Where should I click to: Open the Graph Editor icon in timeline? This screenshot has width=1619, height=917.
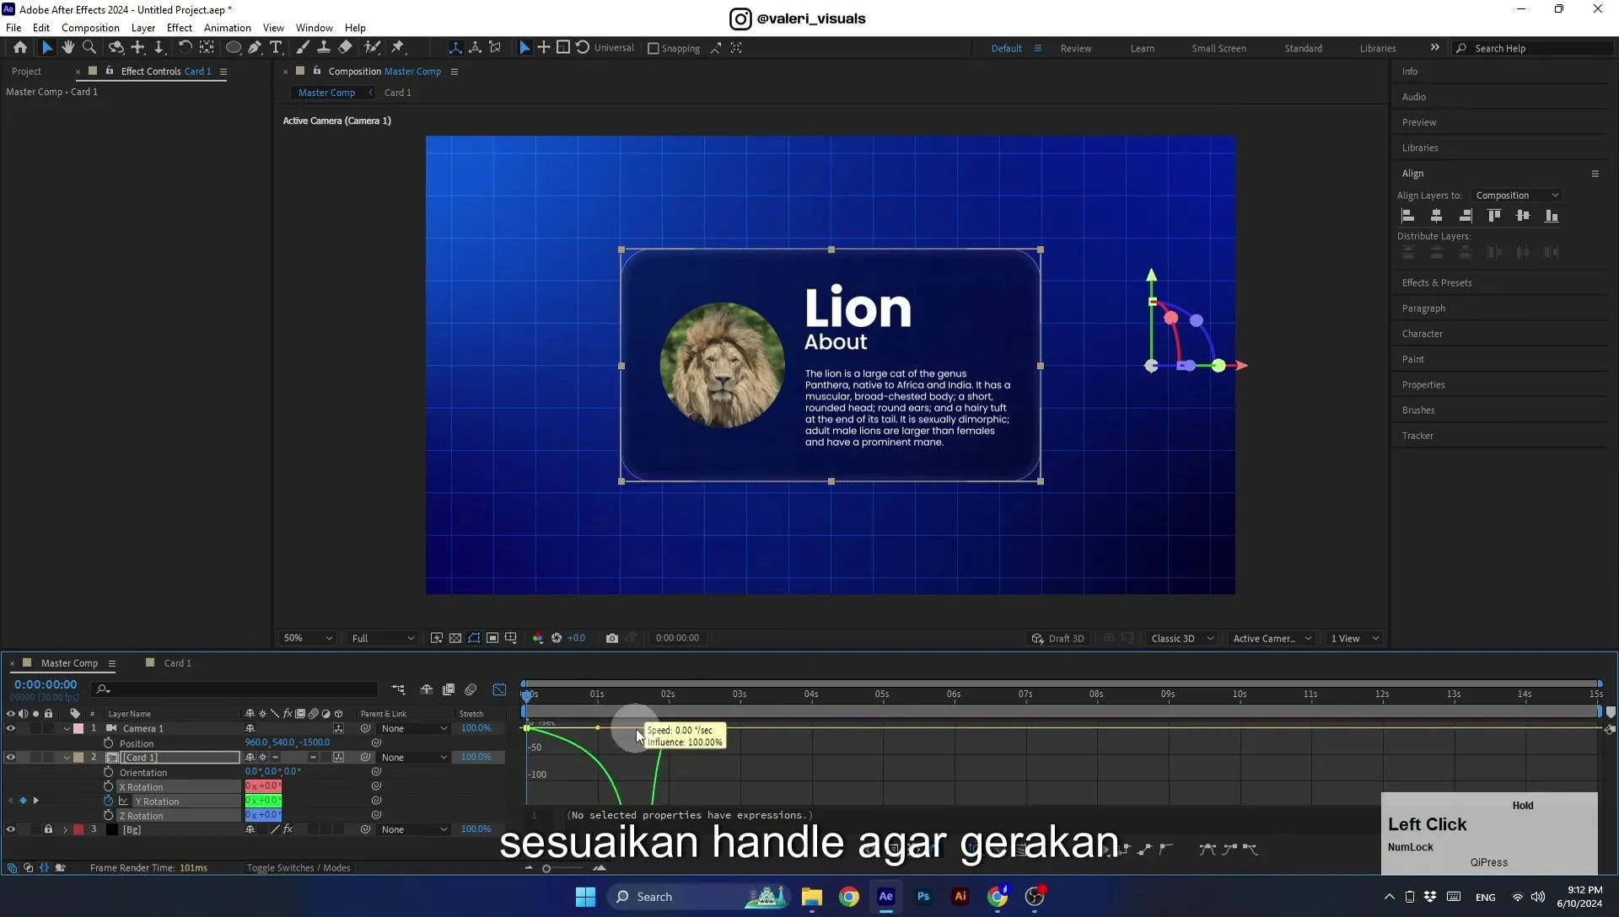[x=499, y=689]
